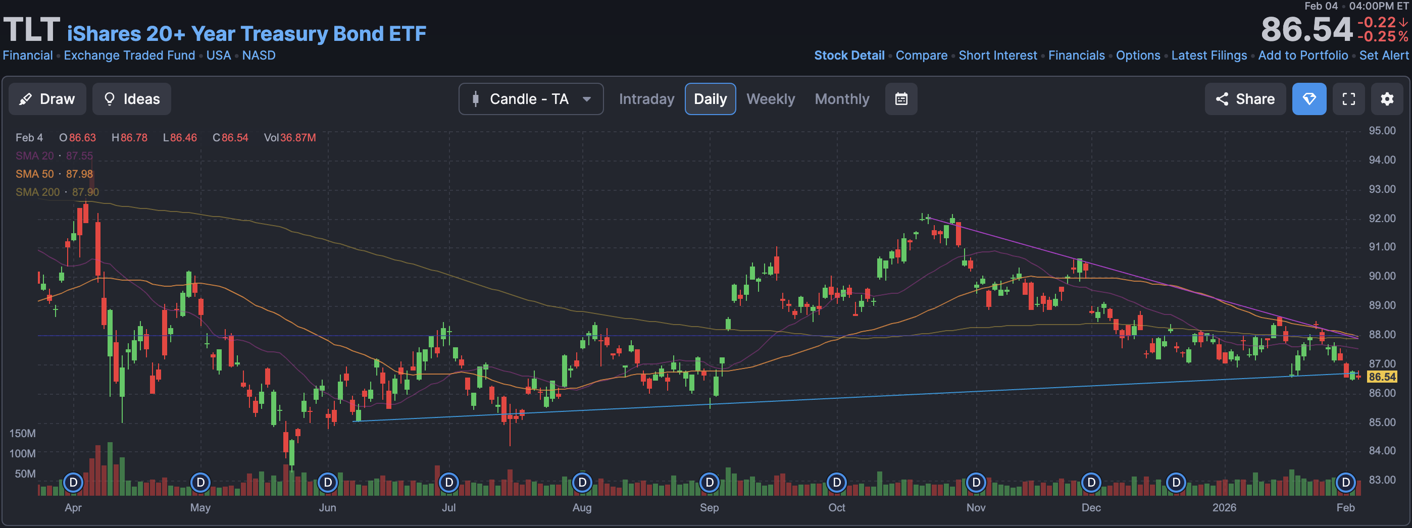Click the Share button

(x=1245, y=99)
